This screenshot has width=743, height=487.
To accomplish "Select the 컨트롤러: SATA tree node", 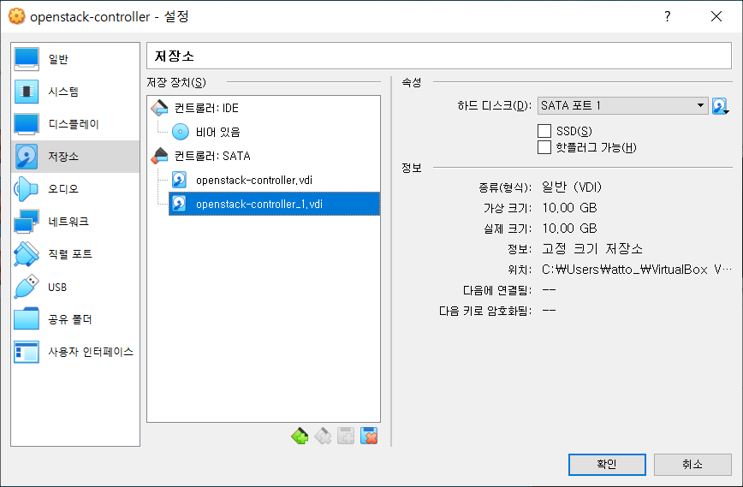I will click(212, 156).
